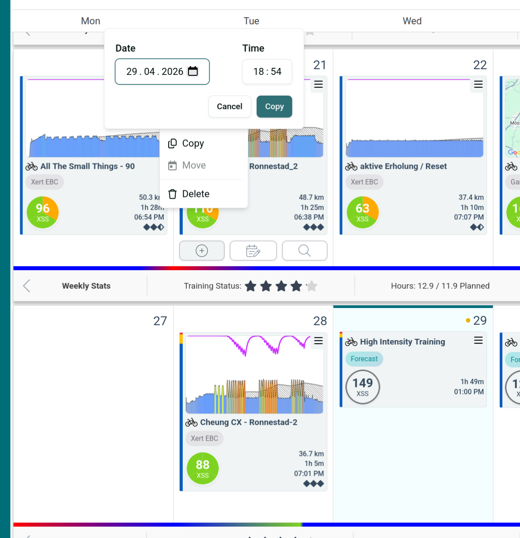Open the Cheung CX - Ronnestad-2 workout chart

[254, 375]
